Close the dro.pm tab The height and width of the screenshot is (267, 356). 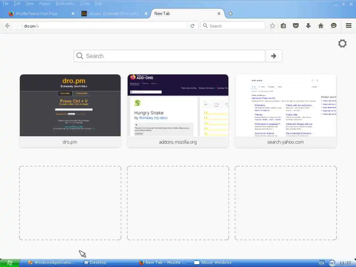pyautogui.click(x=146, y=14)
